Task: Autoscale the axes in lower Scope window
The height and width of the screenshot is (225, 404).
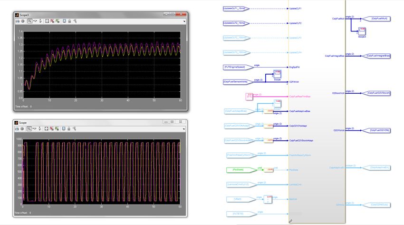Action: 47,128
